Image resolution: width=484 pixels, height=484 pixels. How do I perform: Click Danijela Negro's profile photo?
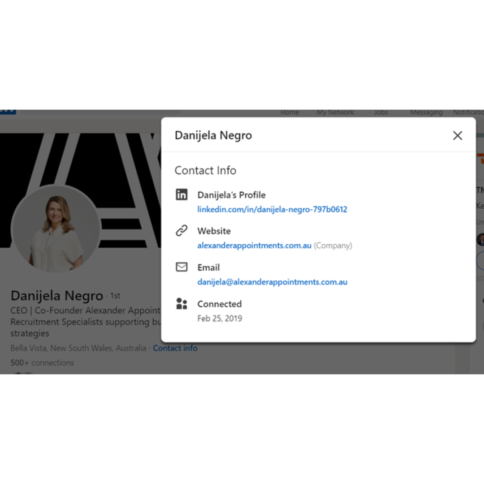[x=56, y=229]
